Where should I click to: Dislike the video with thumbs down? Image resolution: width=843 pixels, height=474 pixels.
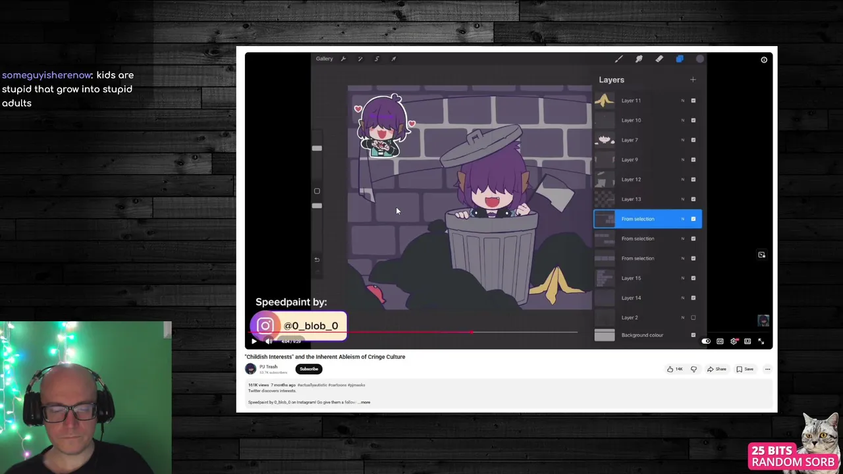693,369
